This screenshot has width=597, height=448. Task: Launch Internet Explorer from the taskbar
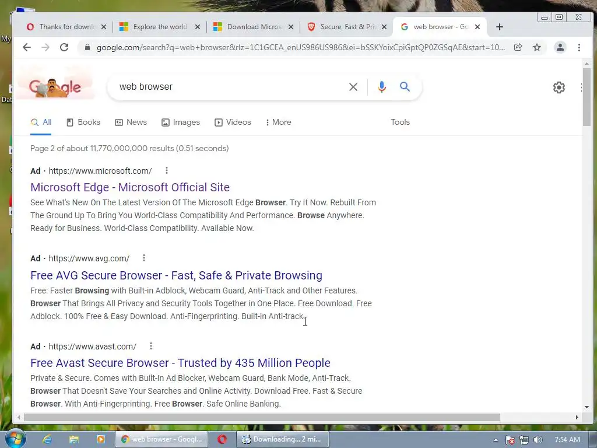click(47, 439)
